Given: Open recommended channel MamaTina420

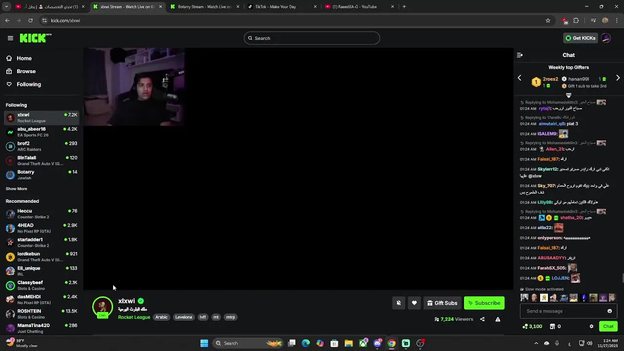Looking at the screenshot, I should tap(41, 328).
